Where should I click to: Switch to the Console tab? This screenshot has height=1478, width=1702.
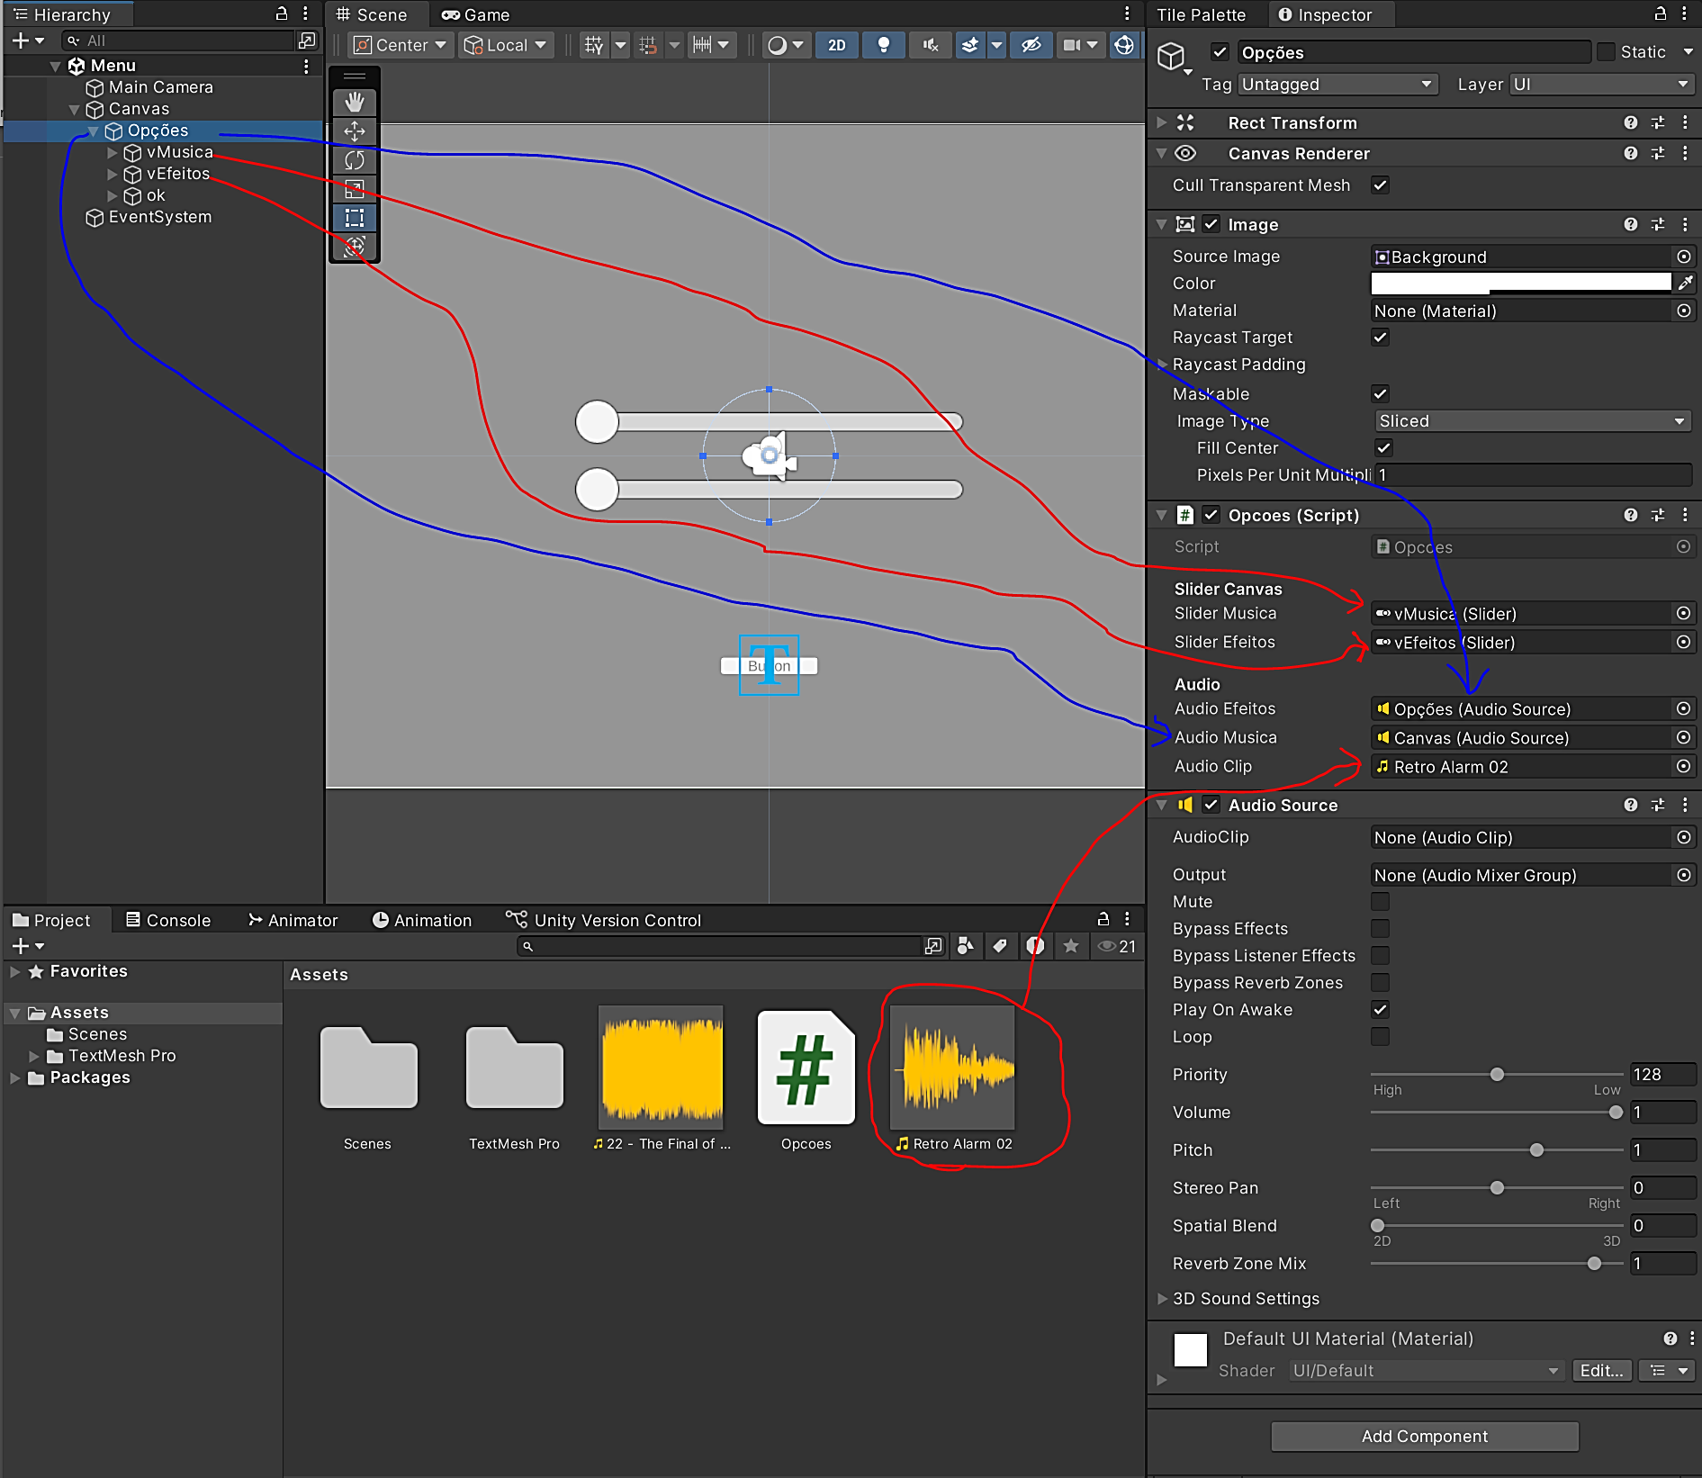pos(168,920)
